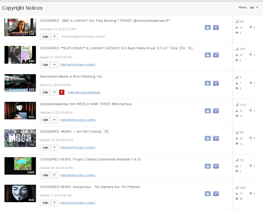The height and width of the screenshot is (214, 263).
Task: Click the privacy icon for WORLD WAR THREE video
Action: coord(208,111)
